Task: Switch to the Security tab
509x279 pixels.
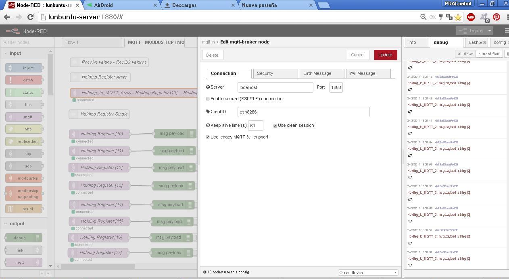Action: [x=275, y=73]
